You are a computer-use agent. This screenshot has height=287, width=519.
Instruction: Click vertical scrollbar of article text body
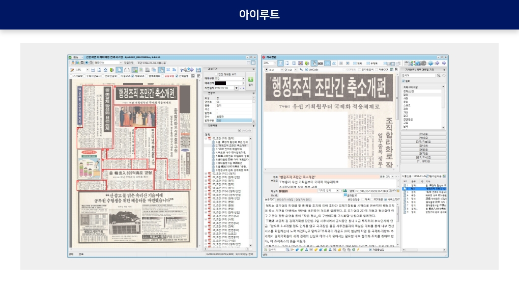click(397, 225)
